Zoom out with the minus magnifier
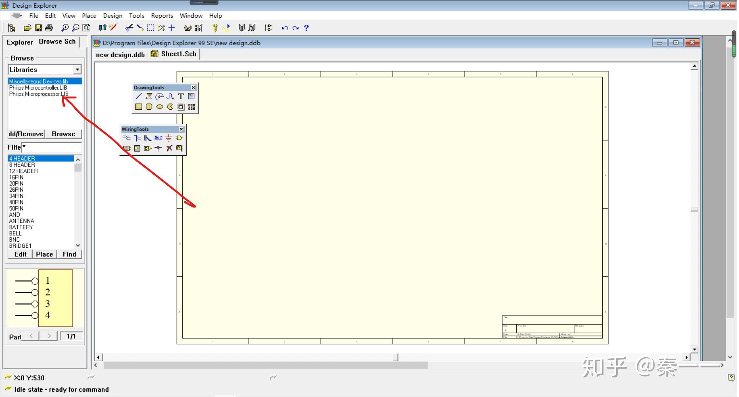Image resolution: width=739 pixels, height=397 pixels. point(76,28)
